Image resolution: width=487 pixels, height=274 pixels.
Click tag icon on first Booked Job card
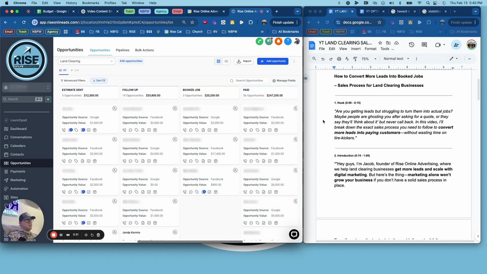(197, 130)
